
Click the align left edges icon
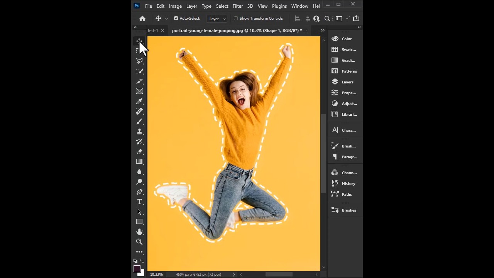click(297, 19)
